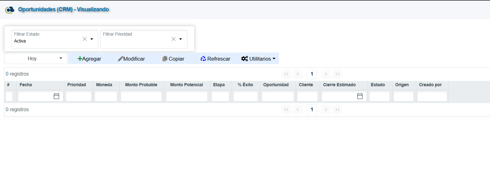This screenshot has width=490, height=169.
Task: Clear the Filtrar Prioridad field with X
Action: 173,39
